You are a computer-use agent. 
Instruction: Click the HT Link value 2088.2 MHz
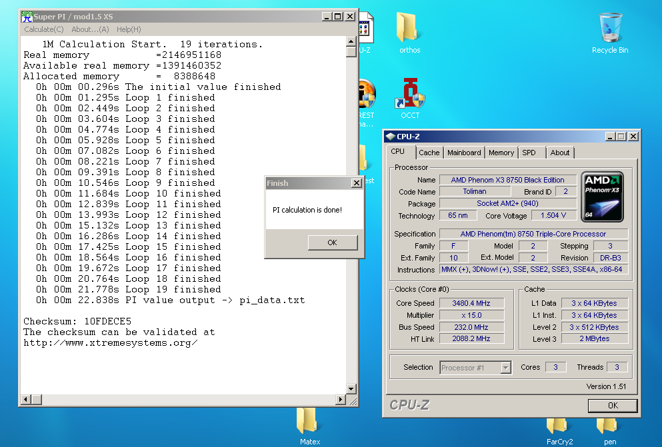point(471,338)
